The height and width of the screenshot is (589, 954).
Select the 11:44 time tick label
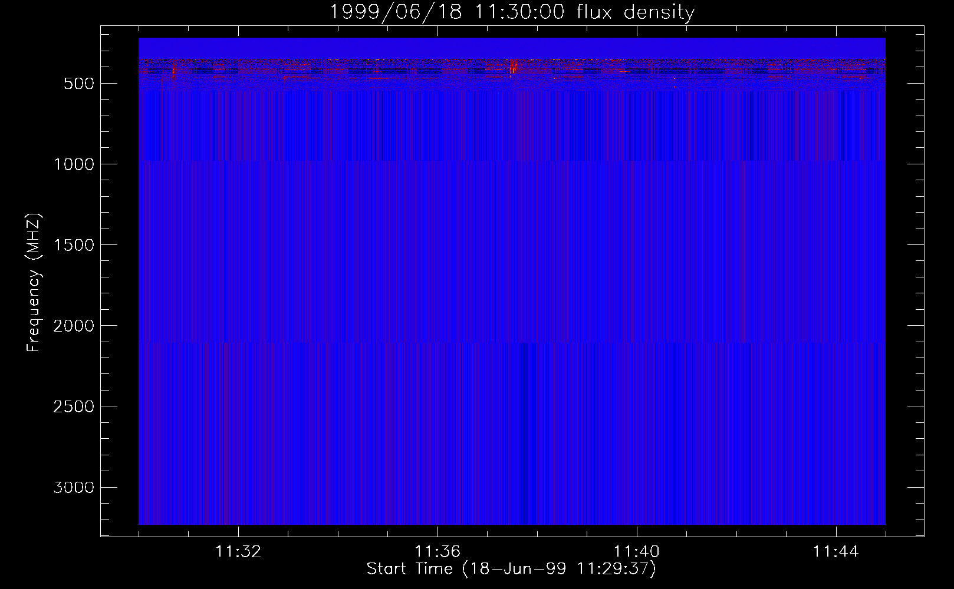tap(836, 552)
